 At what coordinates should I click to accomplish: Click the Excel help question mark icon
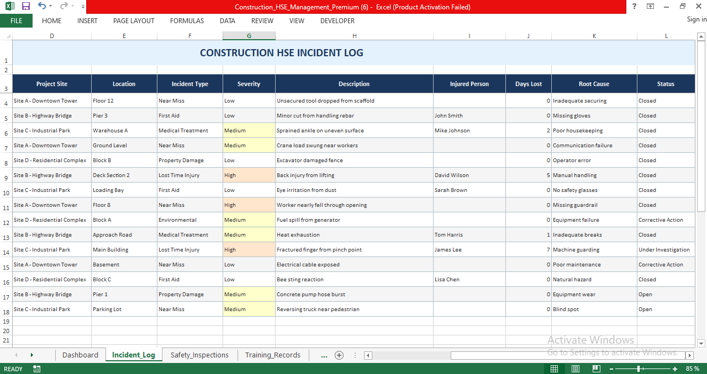tap(633, 6)
